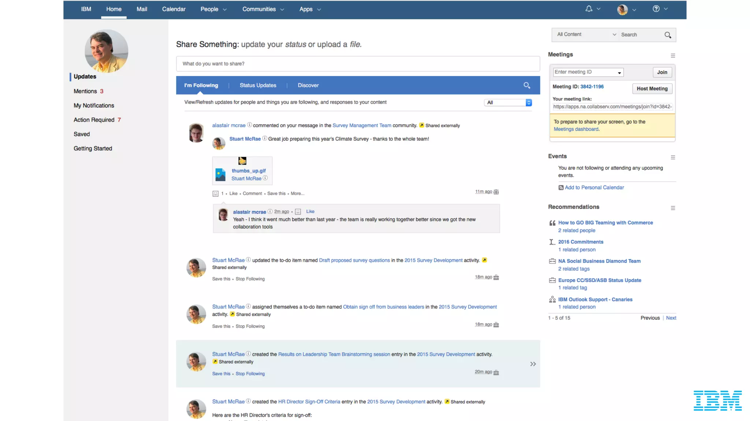This screenshot has height=421, width=750.
Task: Click the notifications bell icon
Action: point(589,9)
